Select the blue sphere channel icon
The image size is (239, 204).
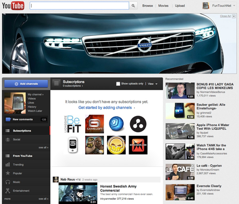[x=116, y=124]
